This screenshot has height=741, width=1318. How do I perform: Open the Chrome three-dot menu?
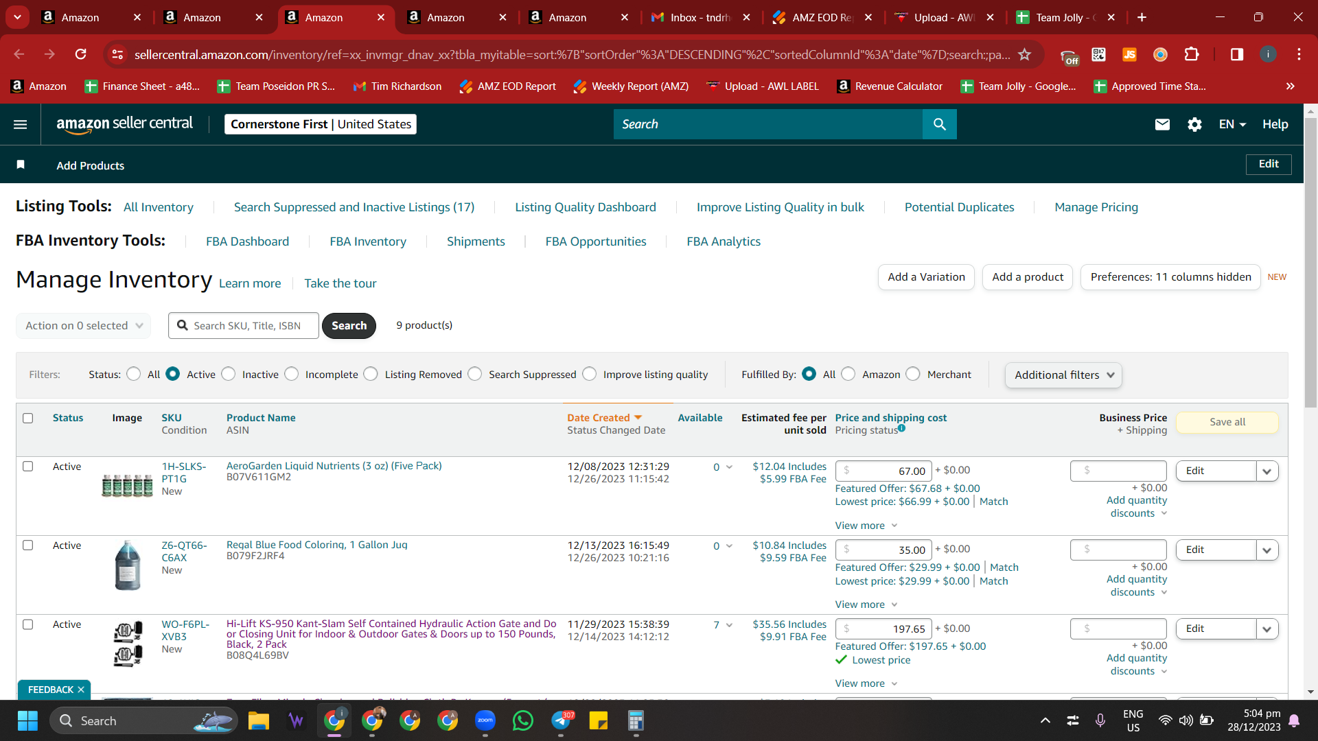[1299, 54]
